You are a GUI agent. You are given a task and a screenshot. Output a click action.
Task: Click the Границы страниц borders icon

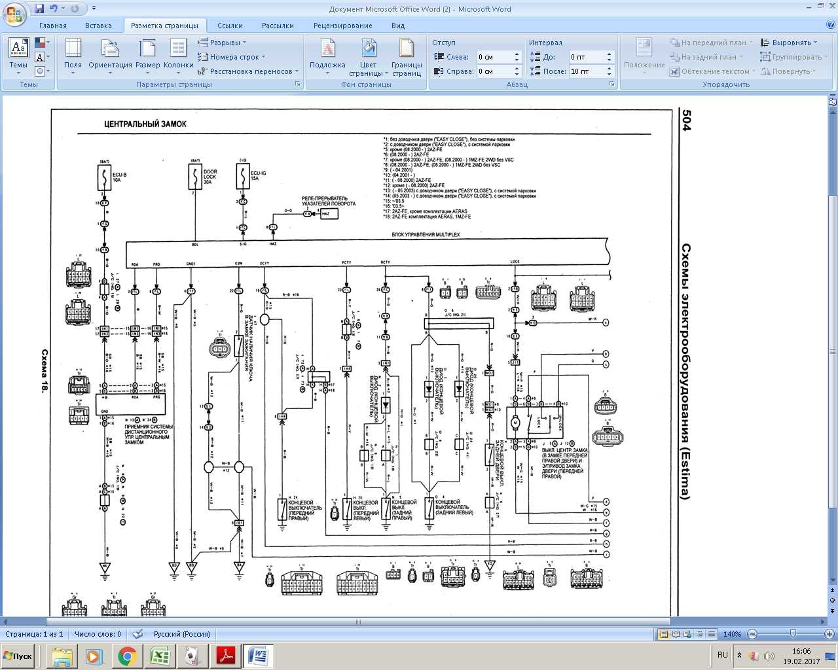pyautogui.click(x=407, y=57)
